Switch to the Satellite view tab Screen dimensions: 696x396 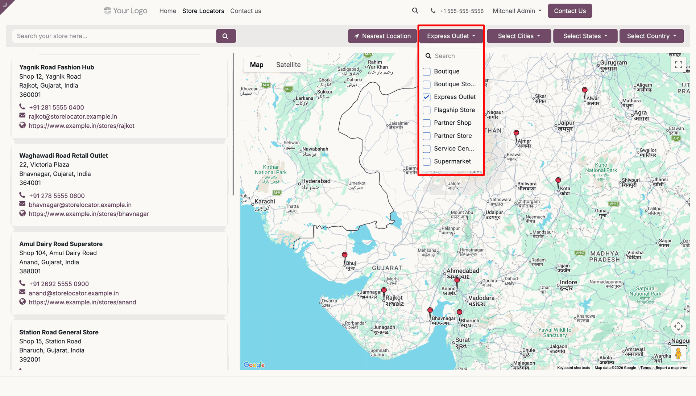tap(288, 65)
